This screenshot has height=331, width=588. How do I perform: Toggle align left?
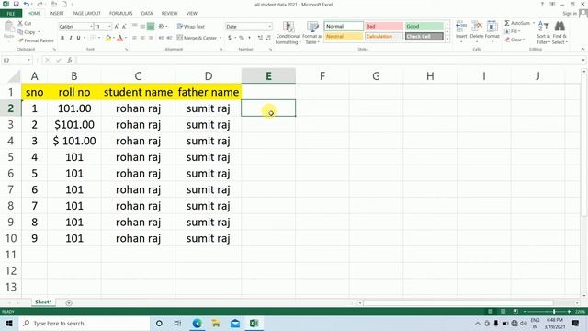(135, 38)
